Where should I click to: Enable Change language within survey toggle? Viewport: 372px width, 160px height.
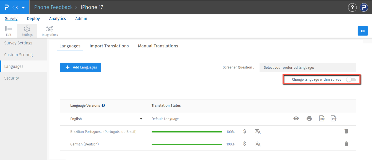click(x=351, y=80)
